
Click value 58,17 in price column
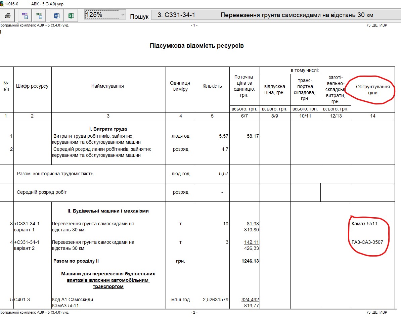[253, 136]
